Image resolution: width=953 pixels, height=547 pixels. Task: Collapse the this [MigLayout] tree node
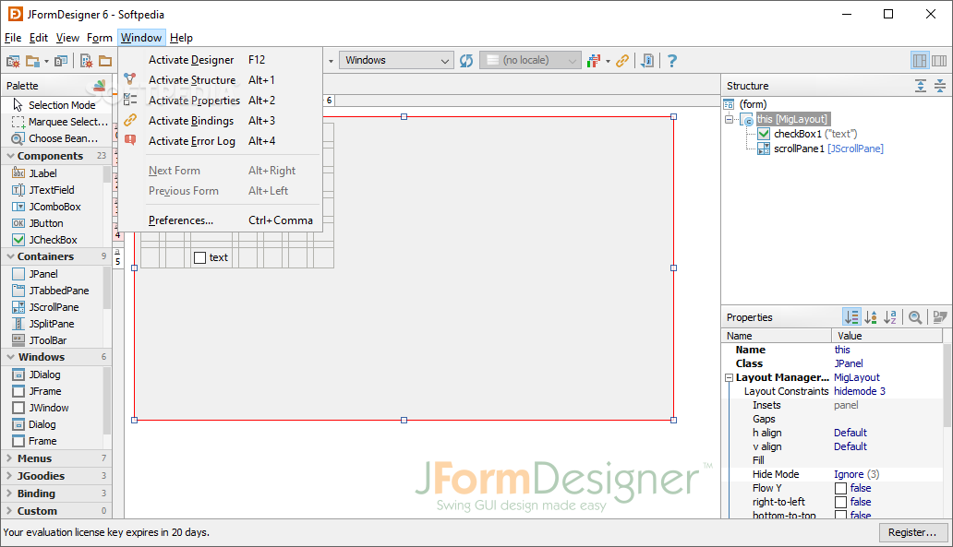pyautogui.click(x=729, y=119)
